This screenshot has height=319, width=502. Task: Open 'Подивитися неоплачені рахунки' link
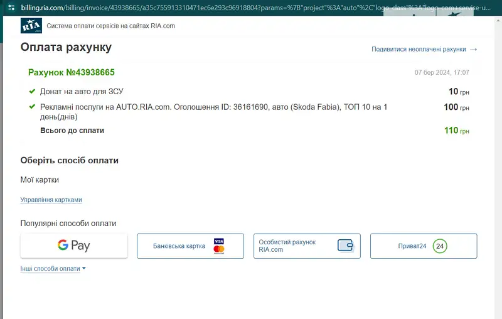pos(419,50)
